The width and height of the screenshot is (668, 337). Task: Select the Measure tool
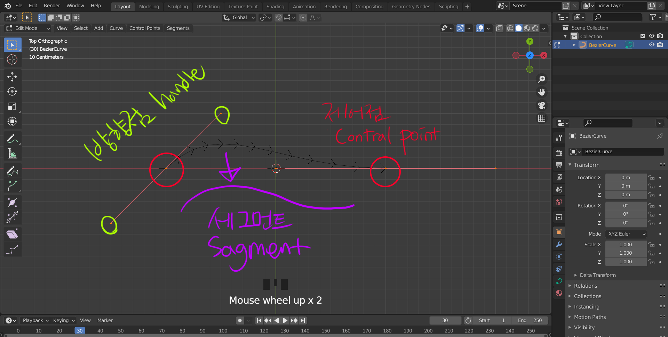coord(12,154)
